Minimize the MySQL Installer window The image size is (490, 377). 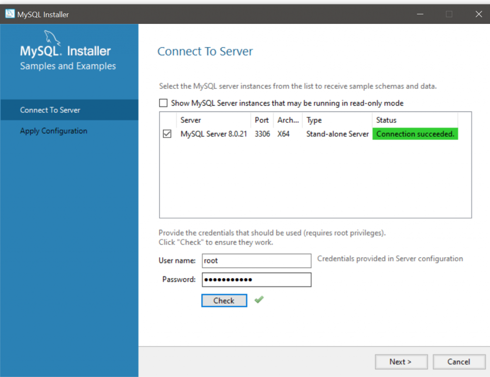point(420,14)
